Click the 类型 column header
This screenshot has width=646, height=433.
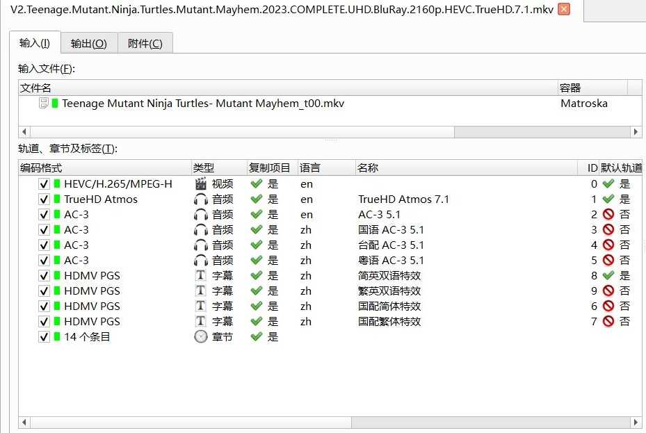coord(219,168)
